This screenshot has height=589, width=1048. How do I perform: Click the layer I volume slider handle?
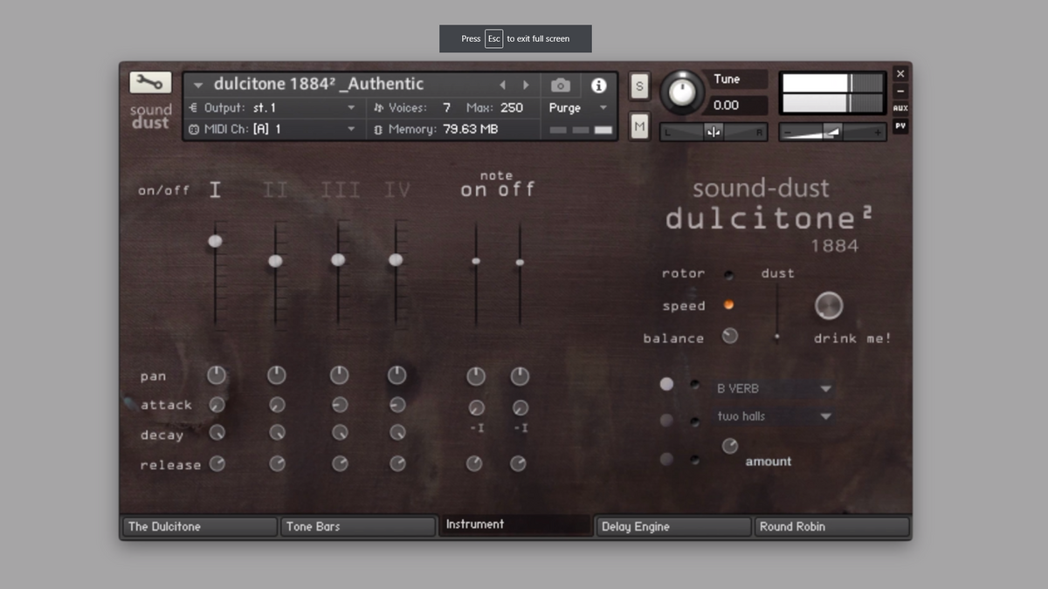point(215,241)
